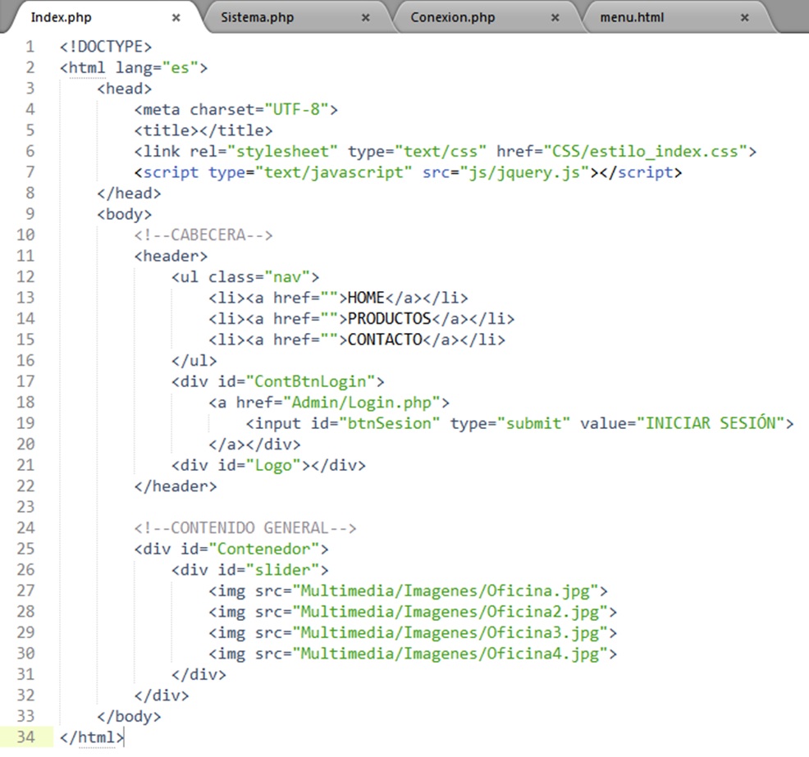The height and width of the screenshot is (757, 809).
Task: Click the div id="ContBtnLogin" line
Action: (277, 381)
